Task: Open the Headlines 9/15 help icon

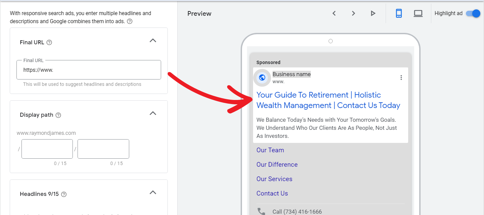Action: [x=64, y=194]
